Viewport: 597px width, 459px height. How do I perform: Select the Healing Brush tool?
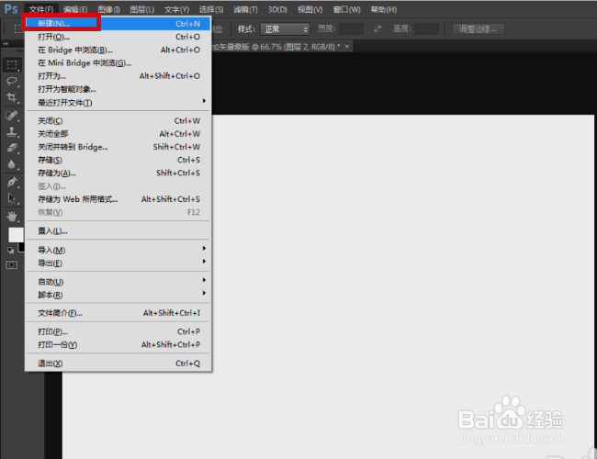pos(12,115)
